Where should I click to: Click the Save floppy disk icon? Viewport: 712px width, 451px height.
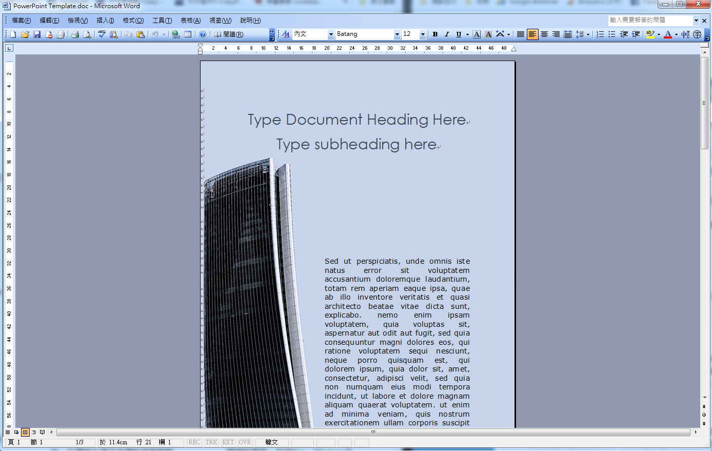[x=37, y=34]
